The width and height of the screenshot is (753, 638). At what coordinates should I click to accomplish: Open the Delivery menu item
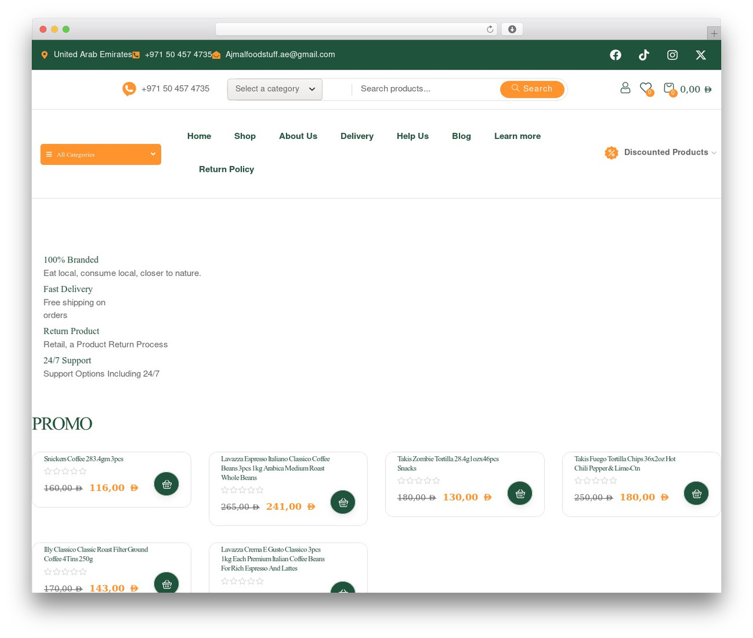point(357,136)
